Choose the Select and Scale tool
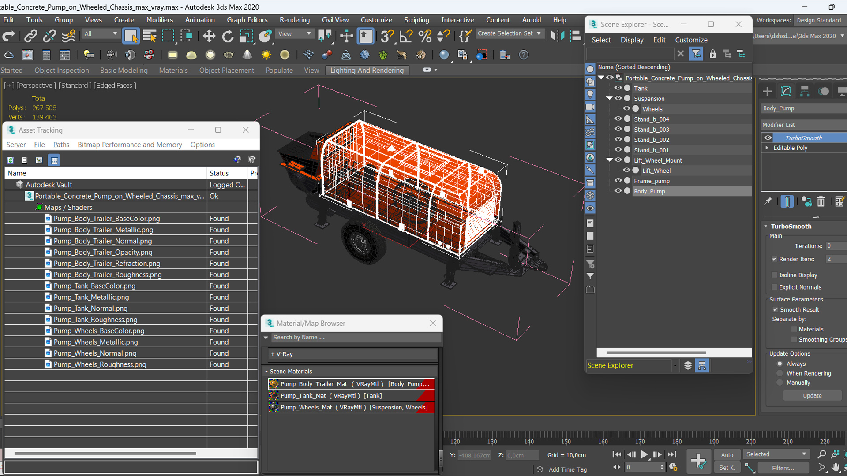 pos(246,36)
